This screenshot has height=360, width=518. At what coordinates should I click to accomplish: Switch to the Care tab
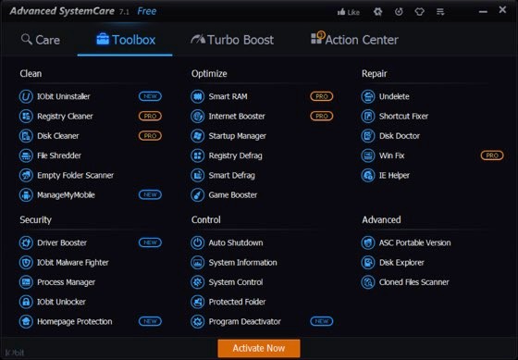pyautogui.click(x=41, y=40)
